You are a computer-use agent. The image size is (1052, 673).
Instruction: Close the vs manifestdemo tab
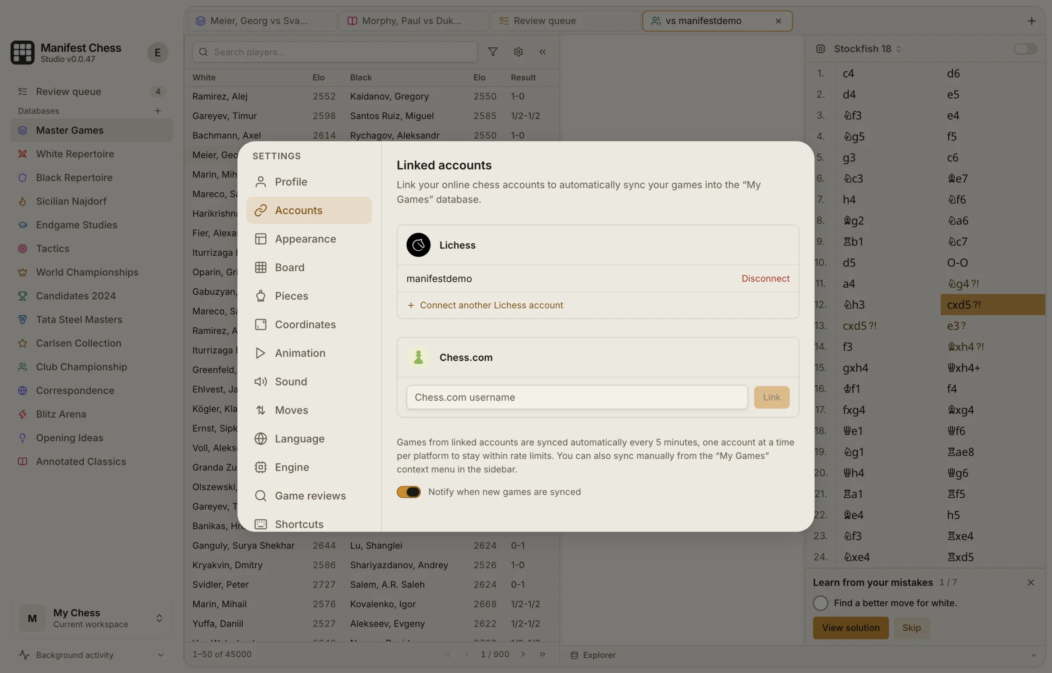coord(778,21)
